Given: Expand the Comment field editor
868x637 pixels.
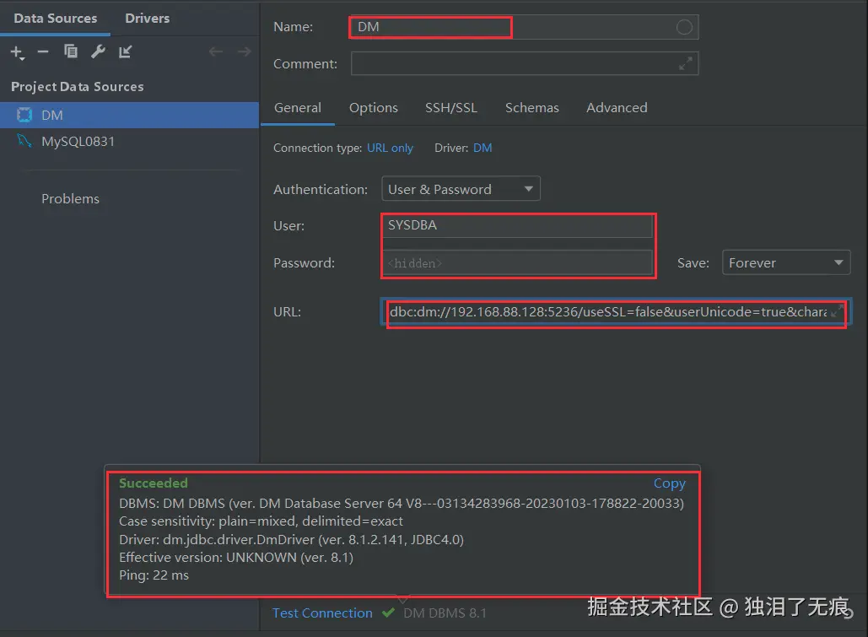Looking at the screenshot, I should pyautogui.click(x=685, y=64).
